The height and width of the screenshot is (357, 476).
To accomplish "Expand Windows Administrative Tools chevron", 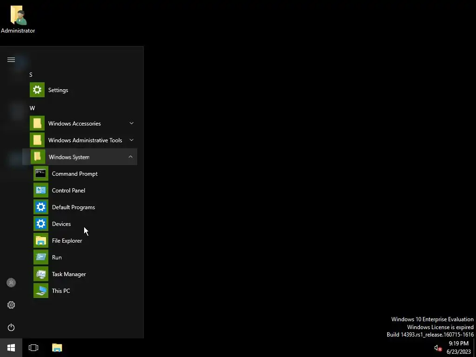I will pos(132,140).
